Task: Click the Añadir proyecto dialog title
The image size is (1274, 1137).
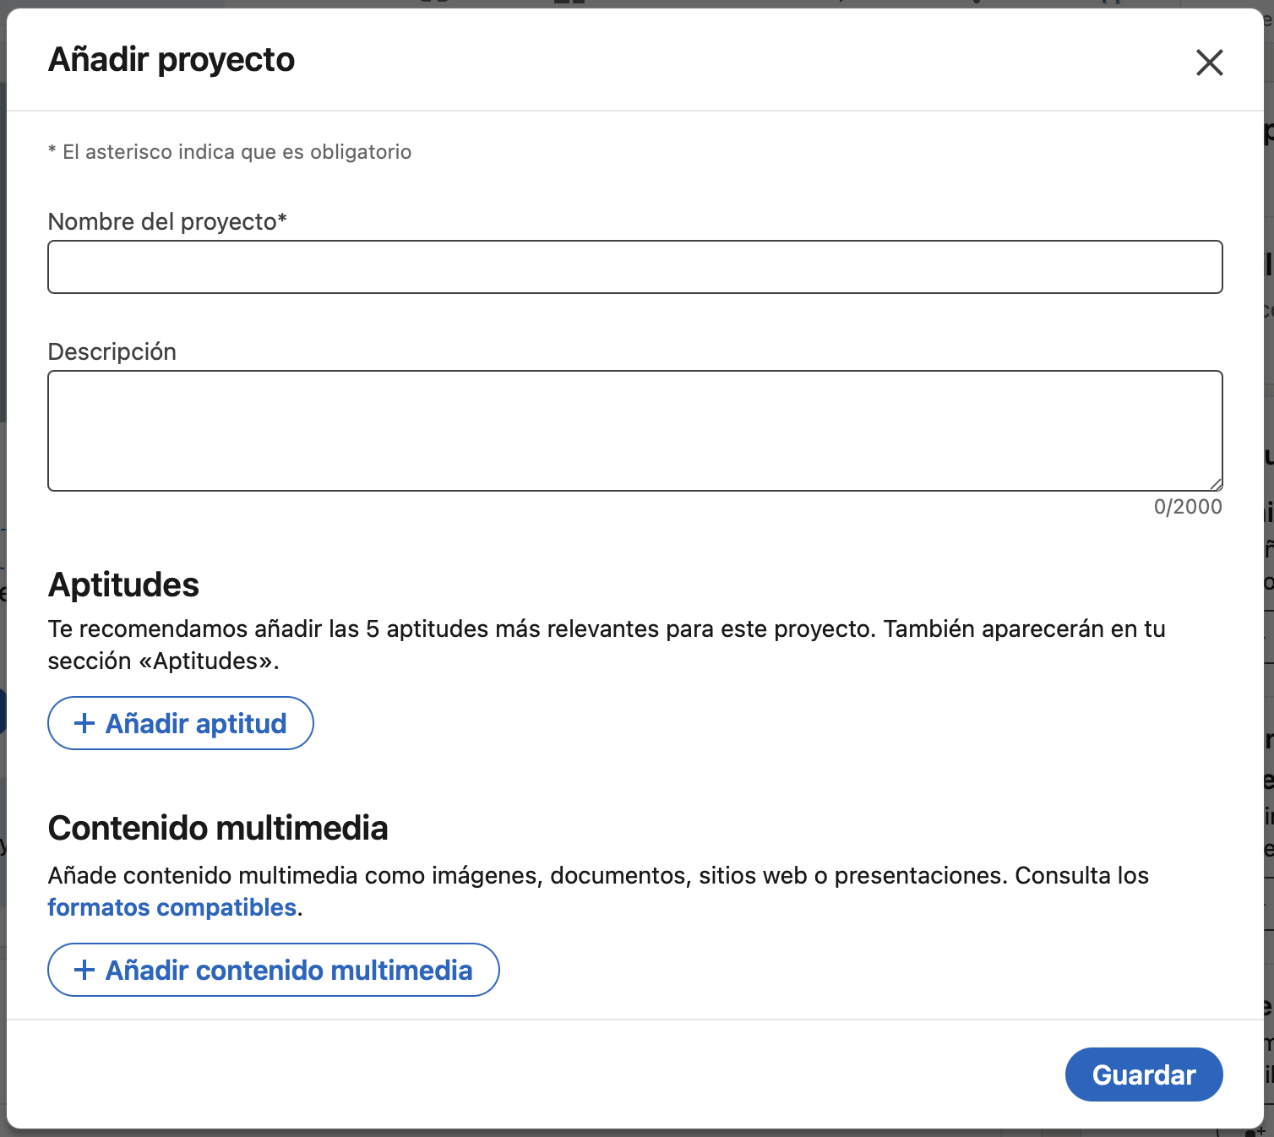Action: click(171, 60)
